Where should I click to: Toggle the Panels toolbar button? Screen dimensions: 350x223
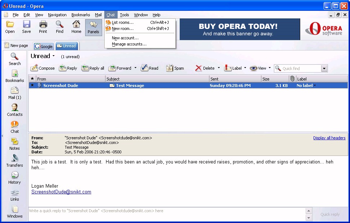[x=93, y=27]
